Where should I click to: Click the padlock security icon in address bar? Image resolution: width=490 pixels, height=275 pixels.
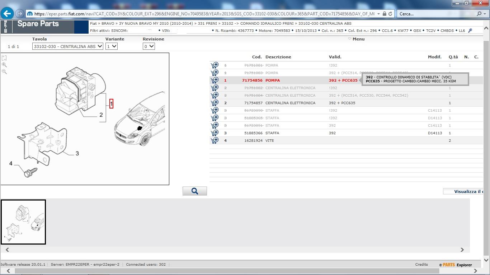[x=385, y=14]
